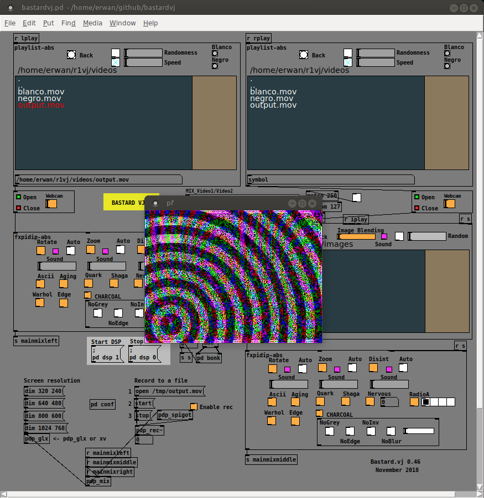Open the Media menu
The image size is (484, 498).
(92, 23)
